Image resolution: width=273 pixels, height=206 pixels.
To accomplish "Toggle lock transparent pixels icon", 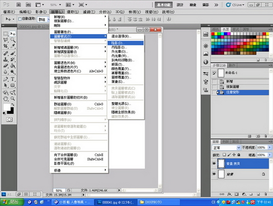I will pos(224,155).
